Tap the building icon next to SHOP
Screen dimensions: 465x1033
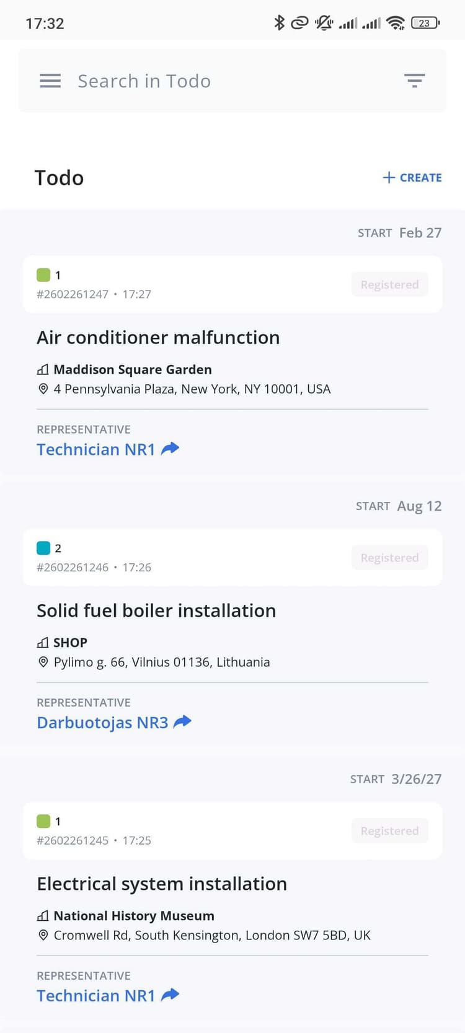tap(43, 643)
